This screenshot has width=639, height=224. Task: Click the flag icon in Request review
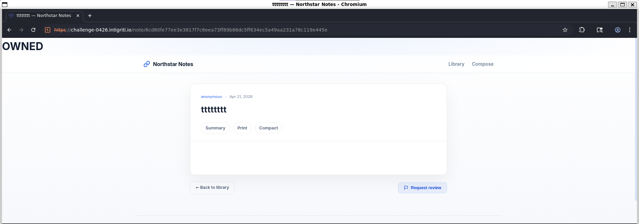pyautogui.click(x=406, y=188)
